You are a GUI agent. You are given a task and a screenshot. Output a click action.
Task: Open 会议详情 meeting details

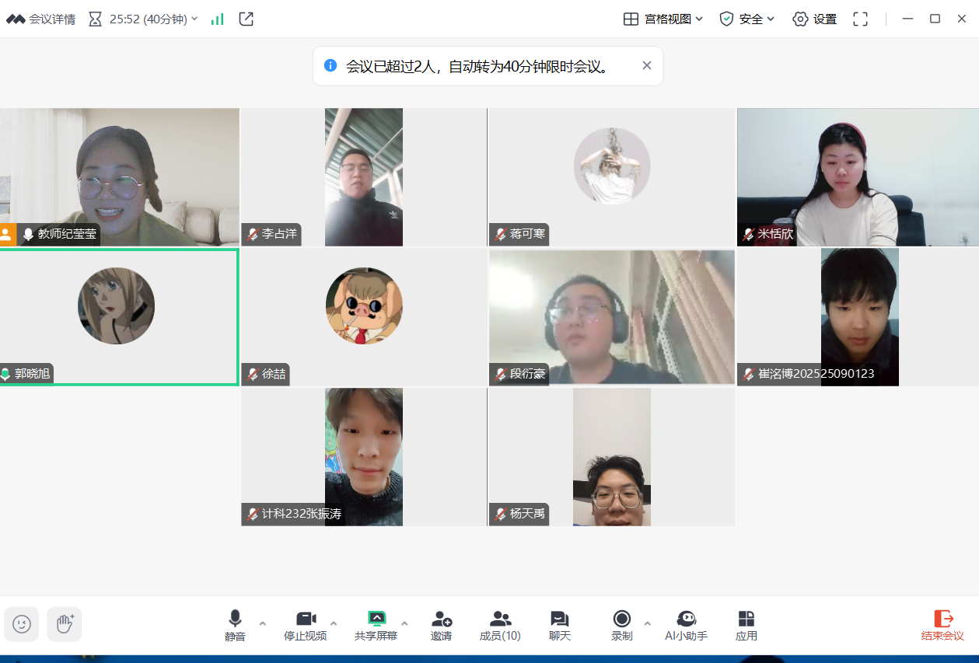pyautogui.click(x=41, y=19)
